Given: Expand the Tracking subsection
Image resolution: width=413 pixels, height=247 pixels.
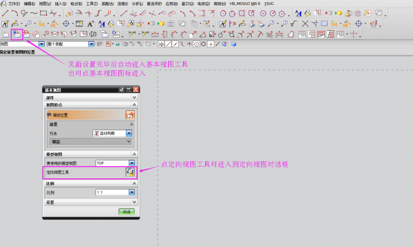Looking at the screenshot, I should click(129, 141).
